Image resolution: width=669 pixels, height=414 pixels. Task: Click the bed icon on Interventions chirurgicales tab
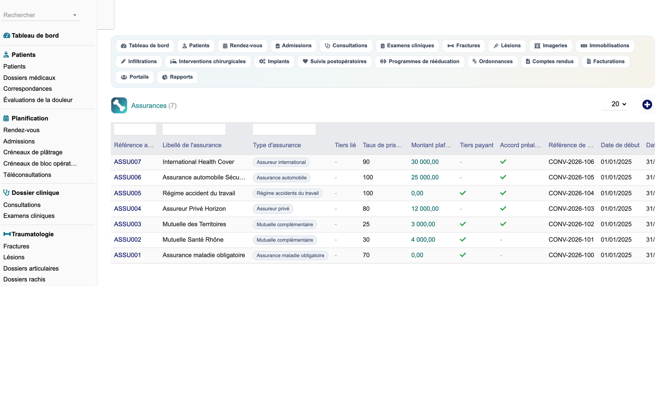point(173,62)
